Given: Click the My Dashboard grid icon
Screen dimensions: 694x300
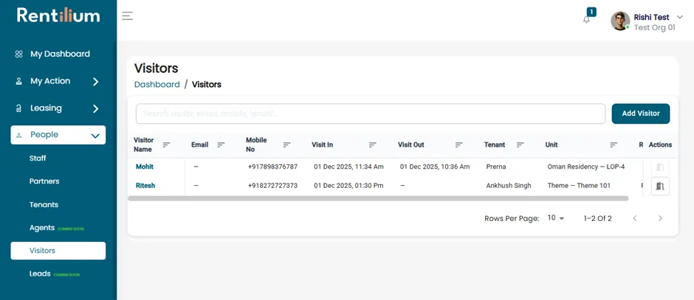Looking at the screenshot, I should (x=18, y=54).
